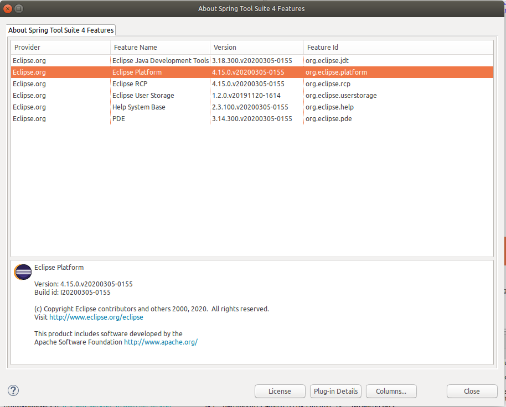This screenshot has height=407, width=506.
Task: Sort by Feature Name column header
Action: [161, 48]
